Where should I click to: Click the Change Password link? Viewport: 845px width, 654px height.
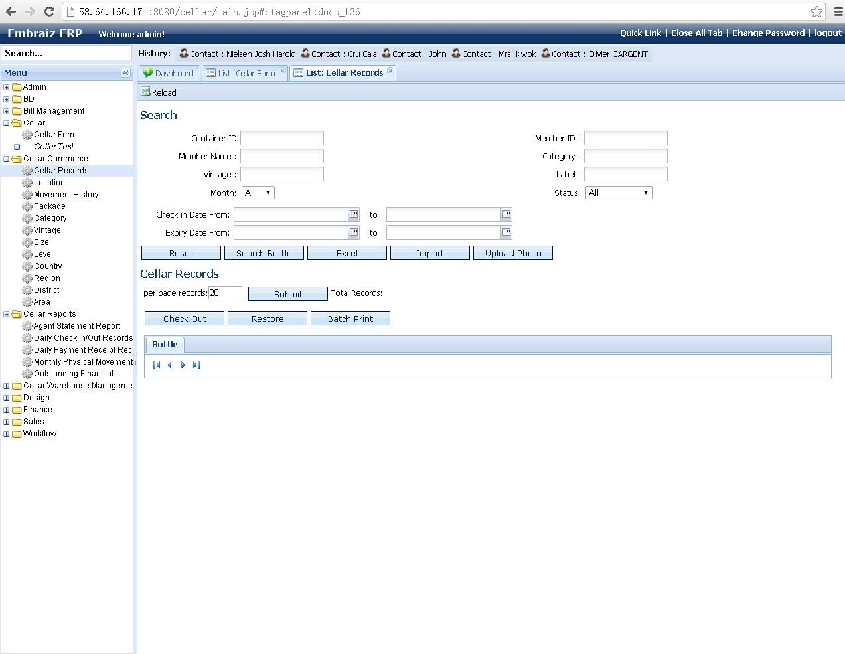coord(768,33)
